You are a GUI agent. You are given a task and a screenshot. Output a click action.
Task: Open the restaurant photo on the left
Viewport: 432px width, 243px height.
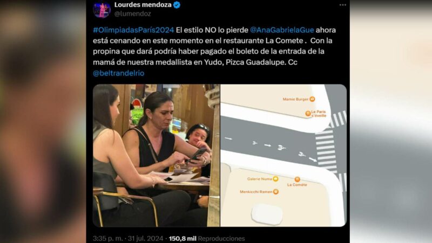pyautogui.click(x=156, y=156)
